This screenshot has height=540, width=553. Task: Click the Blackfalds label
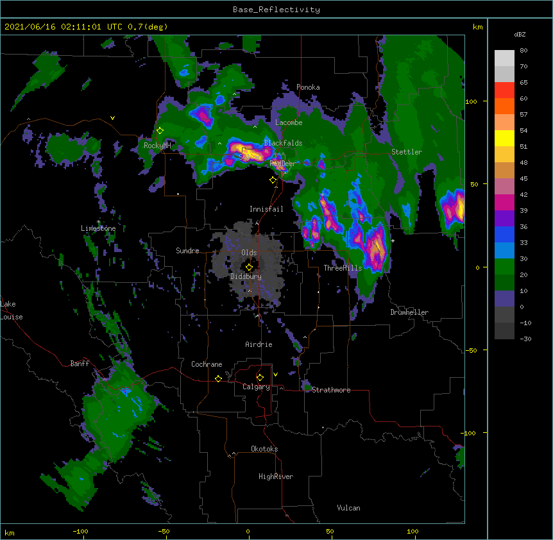tap(283, 143)
